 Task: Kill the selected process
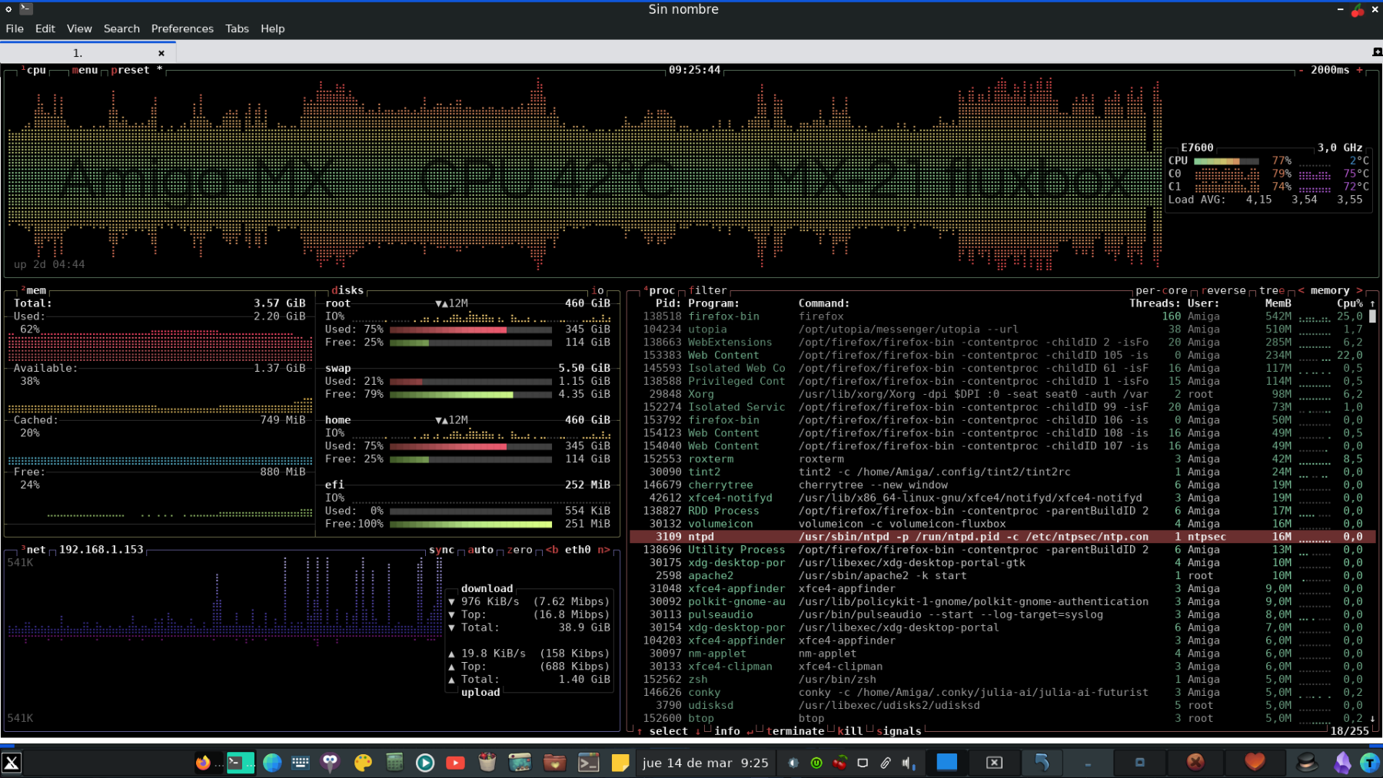(x=849, y=731)
